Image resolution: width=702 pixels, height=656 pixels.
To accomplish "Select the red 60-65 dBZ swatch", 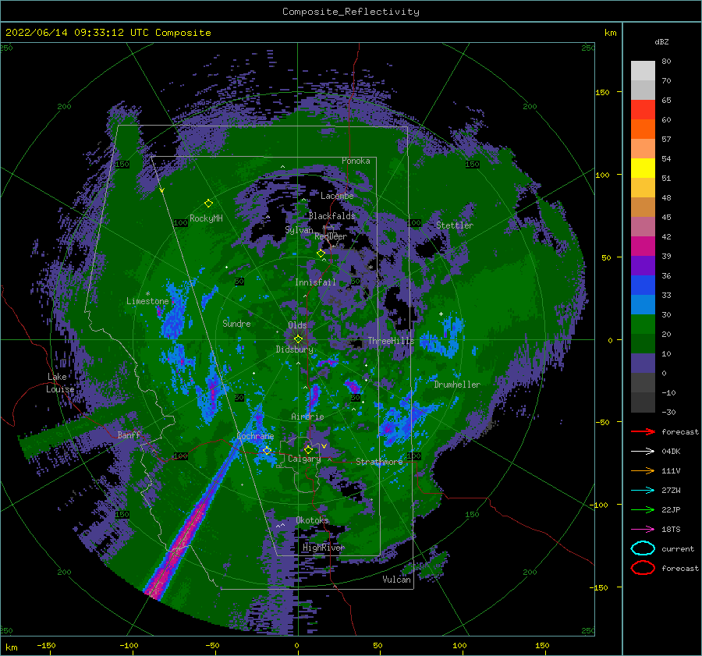I will pyautogui.click(x=643, y=110).
